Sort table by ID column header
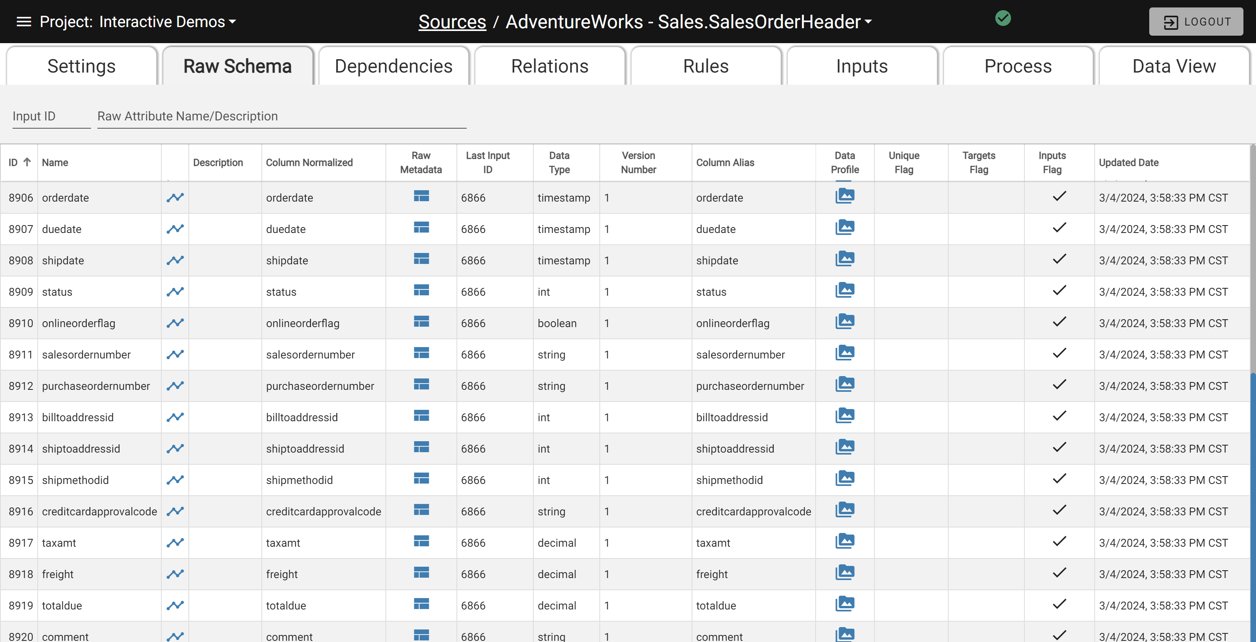The height and width of the screenshot is (642, 1256). click(20, 162)
